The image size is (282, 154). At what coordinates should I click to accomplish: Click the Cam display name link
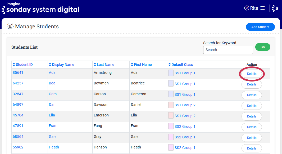[53, 94]
